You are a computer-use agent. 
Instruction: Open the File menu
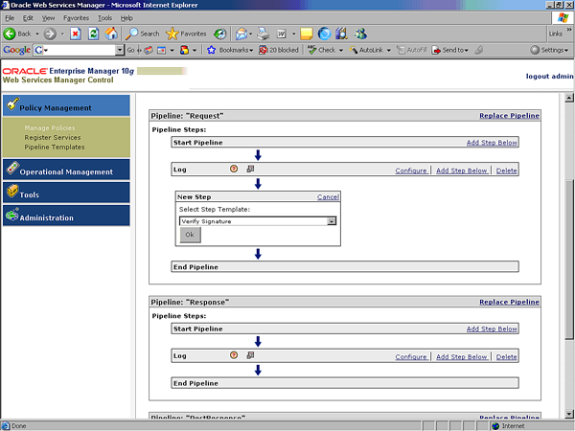[10, 18]
